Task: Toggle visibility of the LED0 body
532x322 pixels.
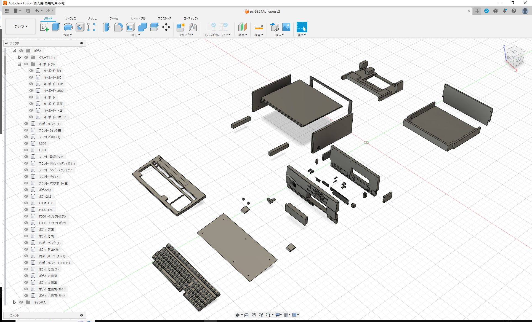Action: (x=26, y=143)
